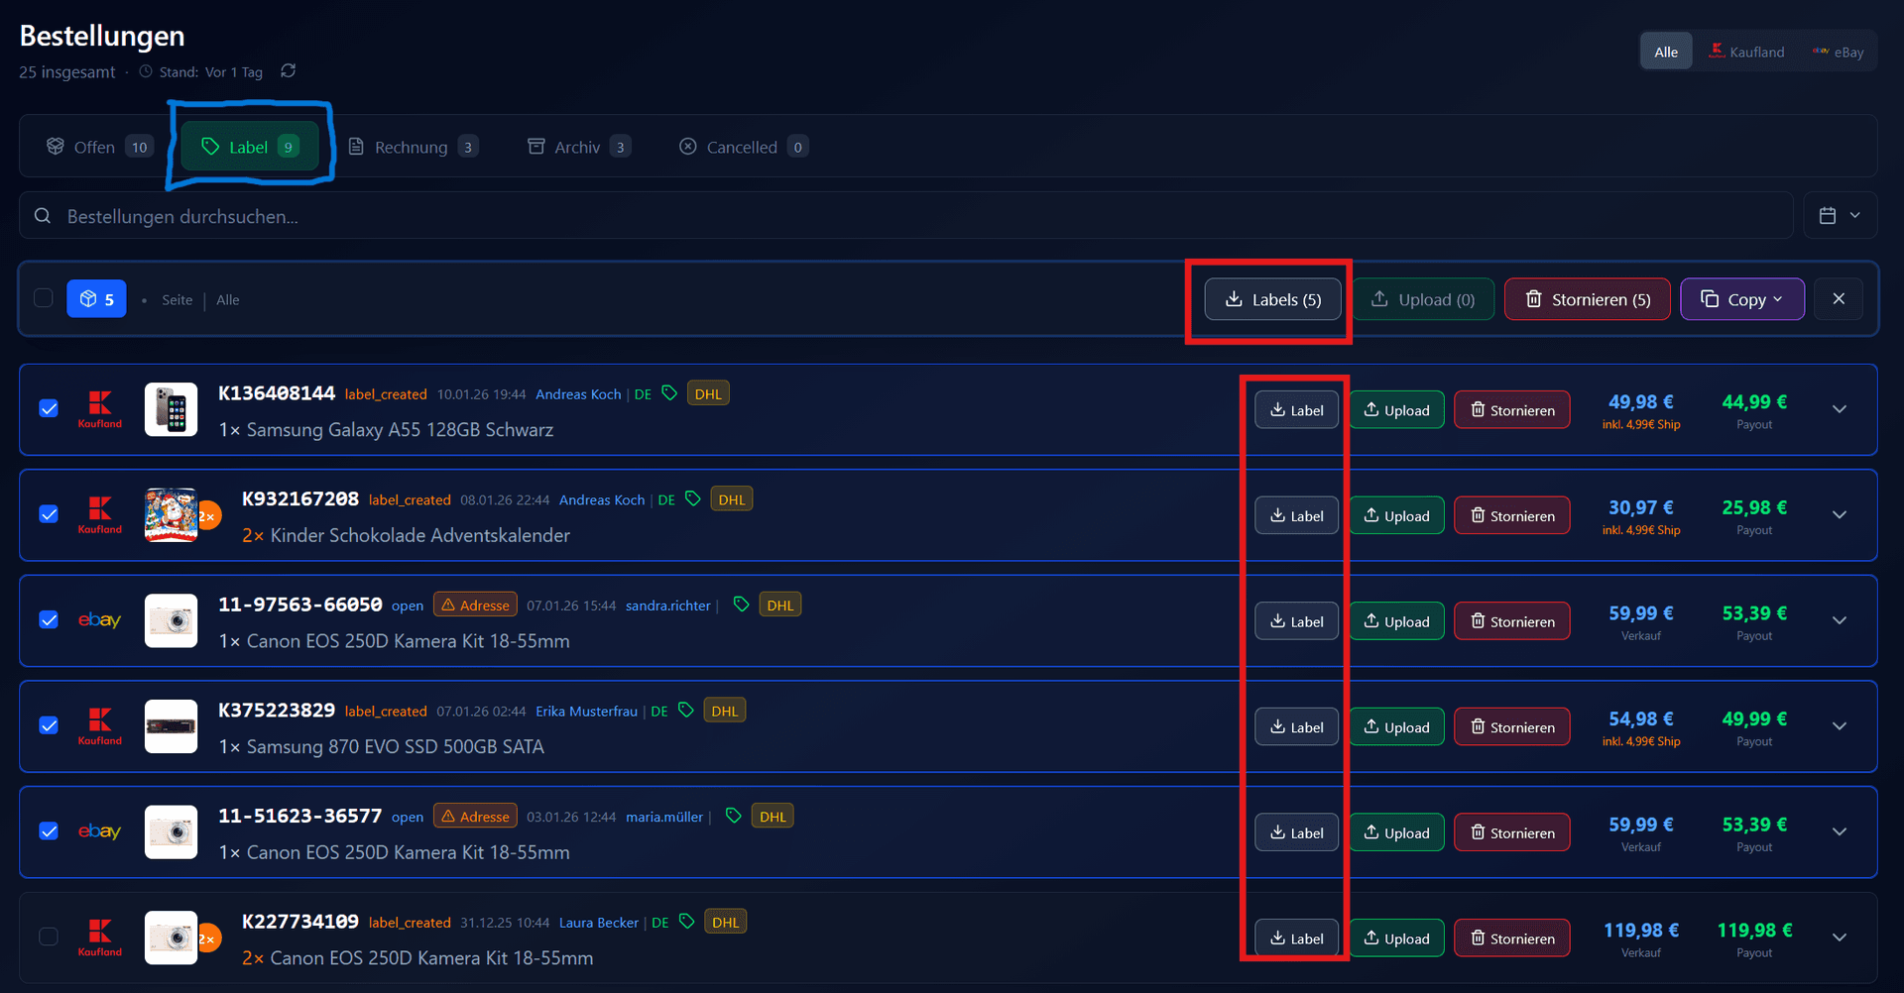Uncheck the order K136408144 checkbox
This screenshot has width=1904, height=993.
(49, 408)
